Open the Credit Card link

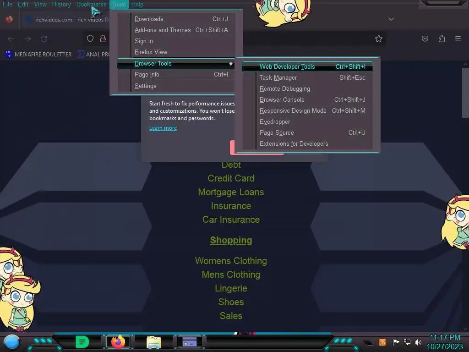coord(231,178)
